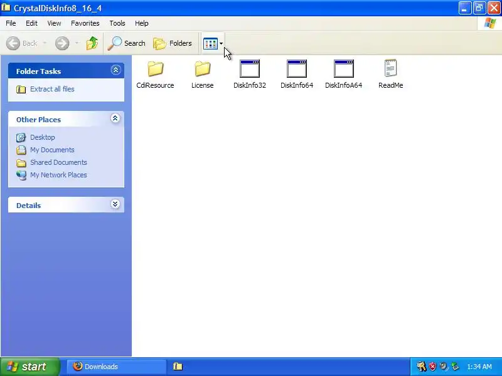Screen dimensions: 502x376
Task: Click the Windows flag logo in menu bar
Action: (x=490, y=23)
